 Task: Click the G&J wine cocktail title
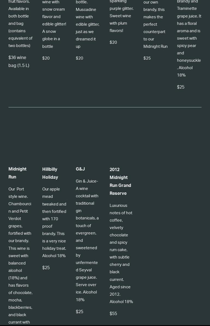pos(80,169)
